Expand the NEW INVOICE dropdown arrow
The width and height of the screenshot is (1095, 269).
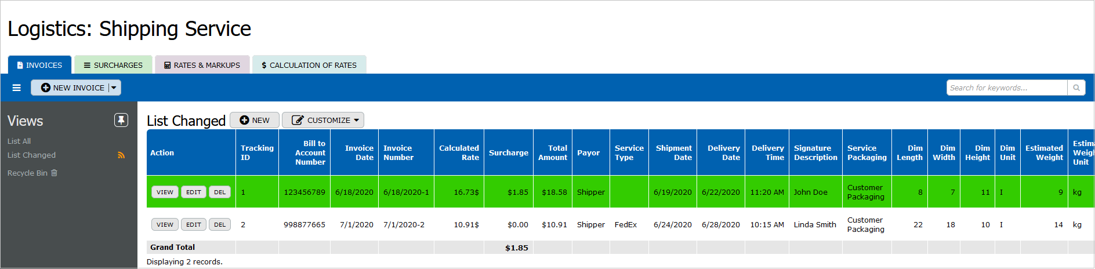point(114,88)
